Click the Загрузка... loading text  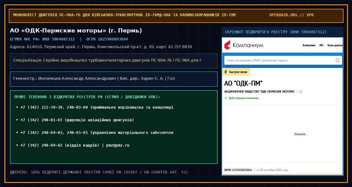point(301,134)
